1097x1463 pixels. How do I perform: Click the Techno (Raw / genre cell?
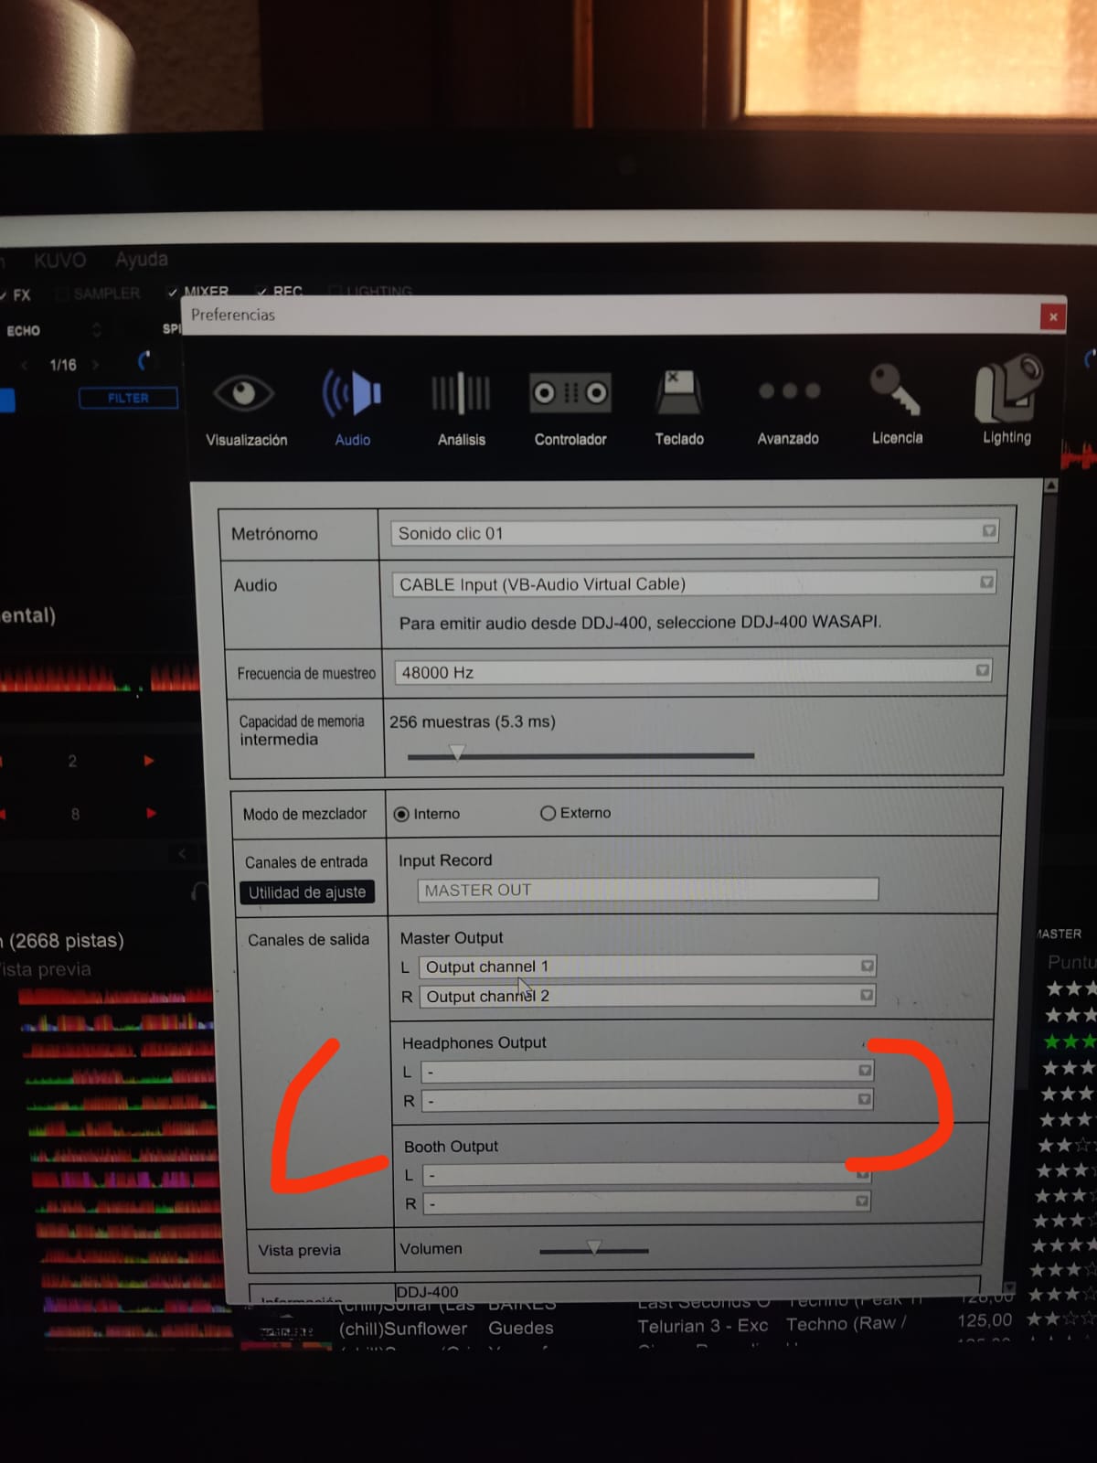point(846,1324)
